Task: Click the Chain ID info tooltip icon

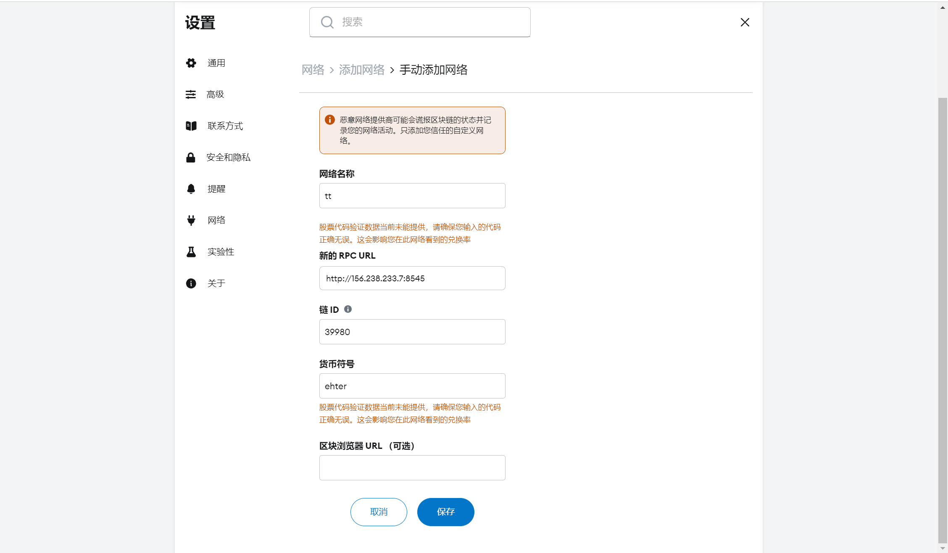Action: coord(348,309)
